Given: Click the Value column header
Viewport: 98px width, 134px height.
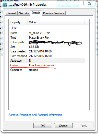Looking at the screenshot, I should [56, 22].
